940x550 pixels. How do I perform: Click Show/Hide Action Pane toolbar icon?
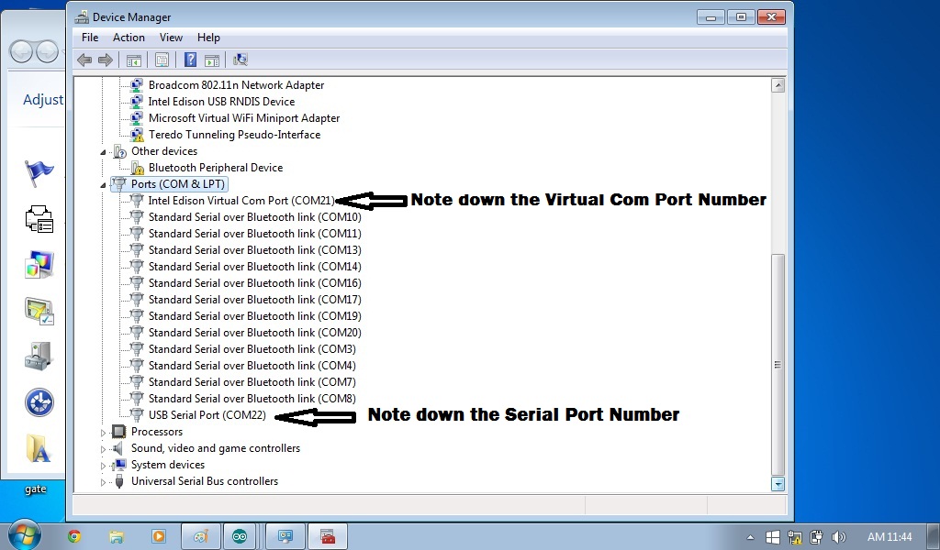click(x=212, y=60)
